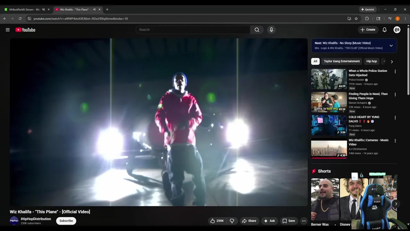The height and width of the screenshot is (231, 410).
Task: Click the browser address bar URL
Action: click(80, 19)
